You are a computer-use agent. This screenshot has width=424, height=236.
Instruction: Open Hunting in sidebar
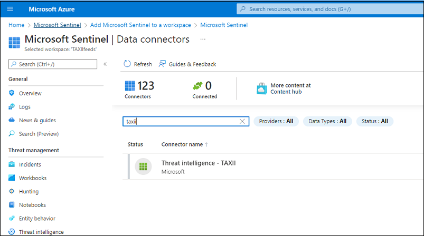click(29, 192)
